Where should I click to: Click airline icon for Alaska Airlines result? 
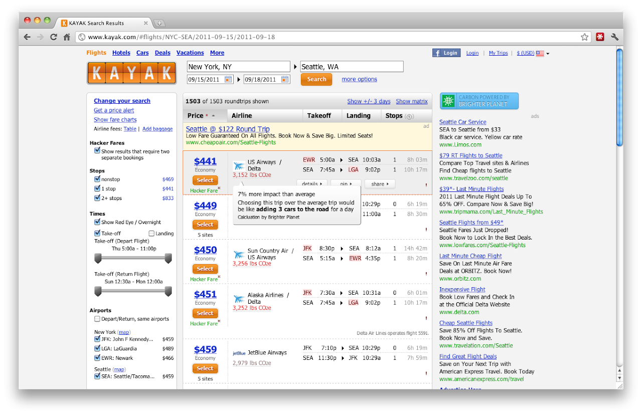tap(239, 299)
